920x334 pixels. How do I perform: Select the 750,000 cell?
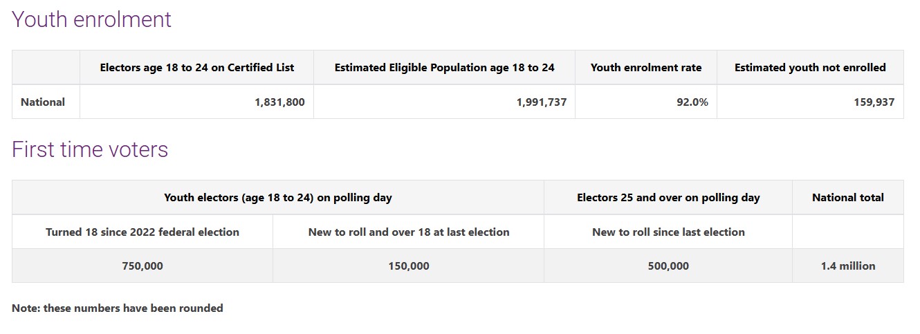(142, 266)
